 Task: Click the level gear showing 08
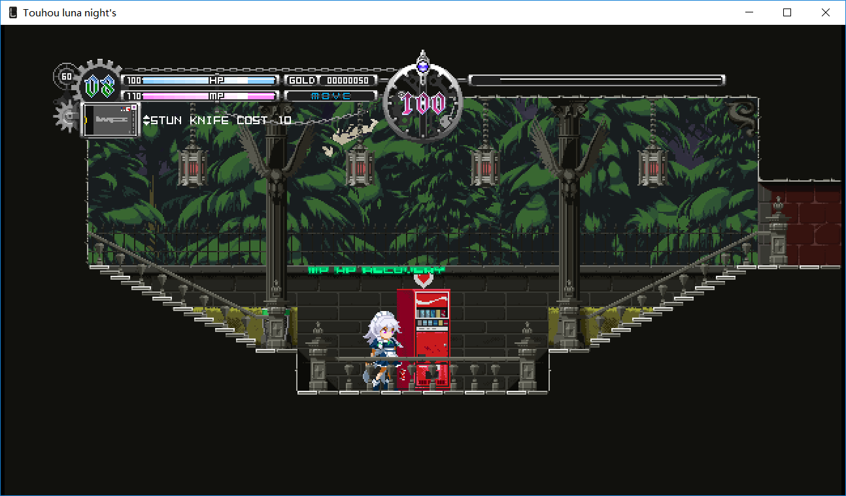(99, 86)
